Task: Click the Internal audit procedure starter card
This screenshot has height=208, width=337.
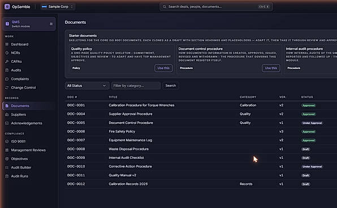Action: 310,59
